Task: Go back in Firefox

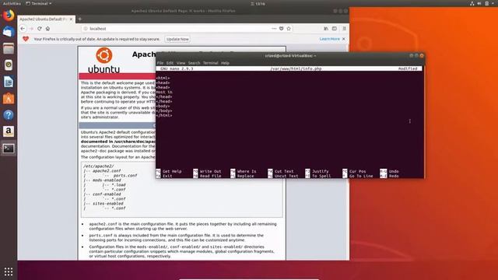Action: pos(23,29)
